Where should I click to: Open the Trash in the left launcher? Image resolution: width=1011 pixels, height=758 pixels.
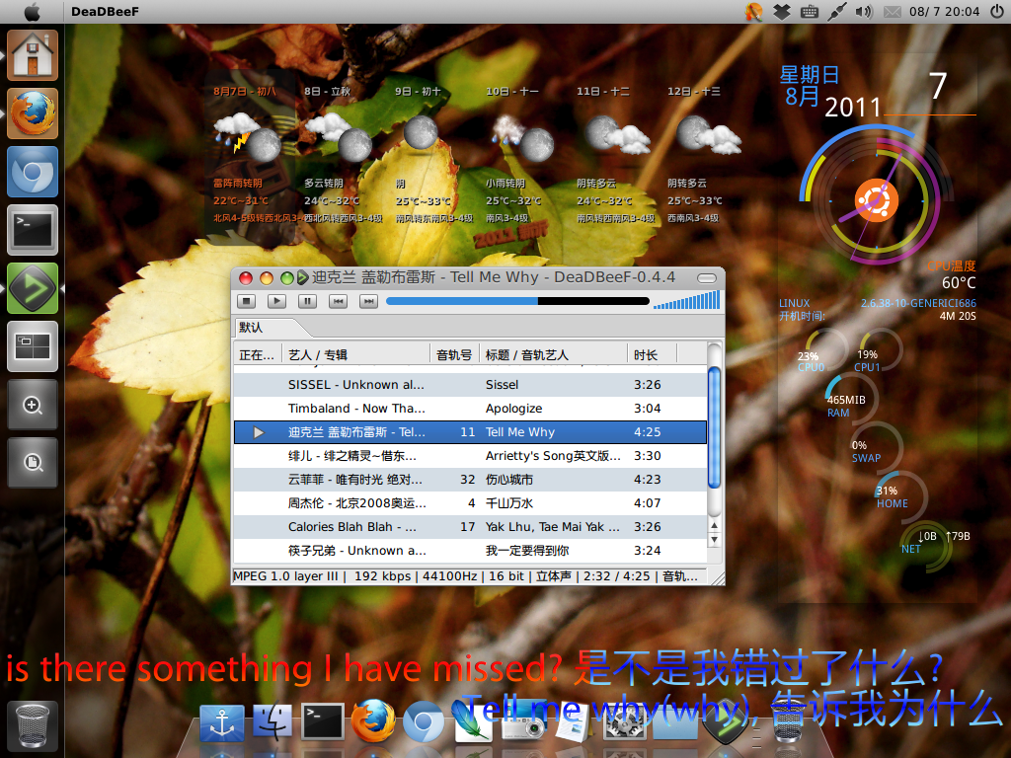pyautogui.click(x=33, y=726)
